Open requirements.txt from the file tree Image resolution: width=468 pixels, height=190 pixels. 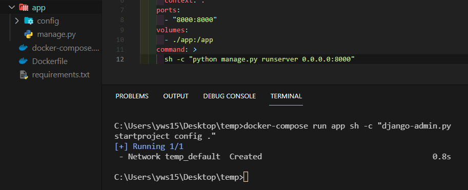[x=60, y=75]
